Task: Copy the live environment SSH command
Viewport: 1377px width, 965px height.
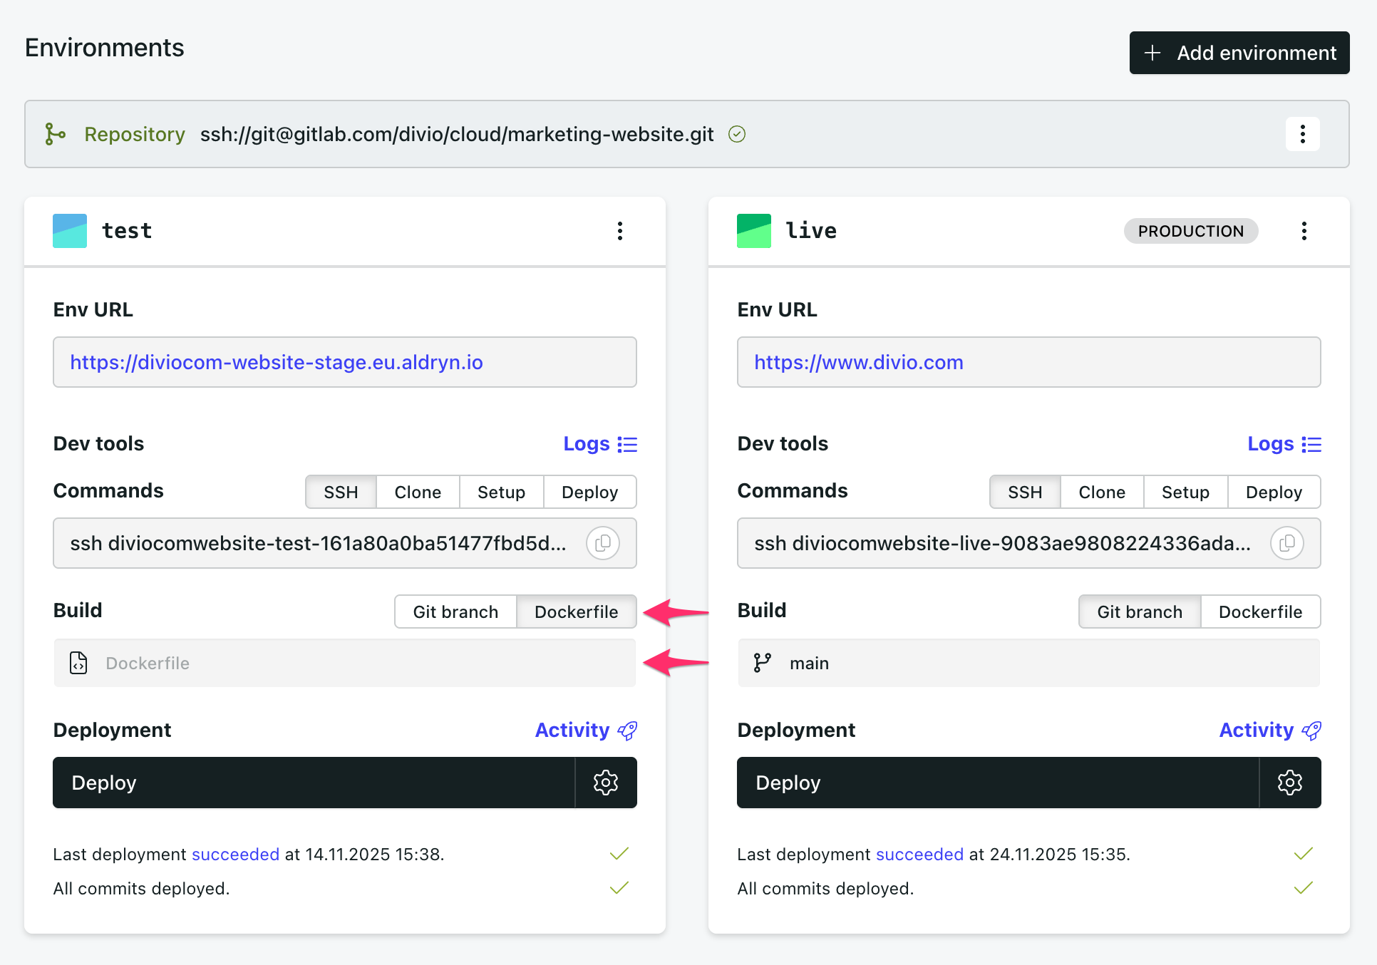Action: tap(1286, 543)
